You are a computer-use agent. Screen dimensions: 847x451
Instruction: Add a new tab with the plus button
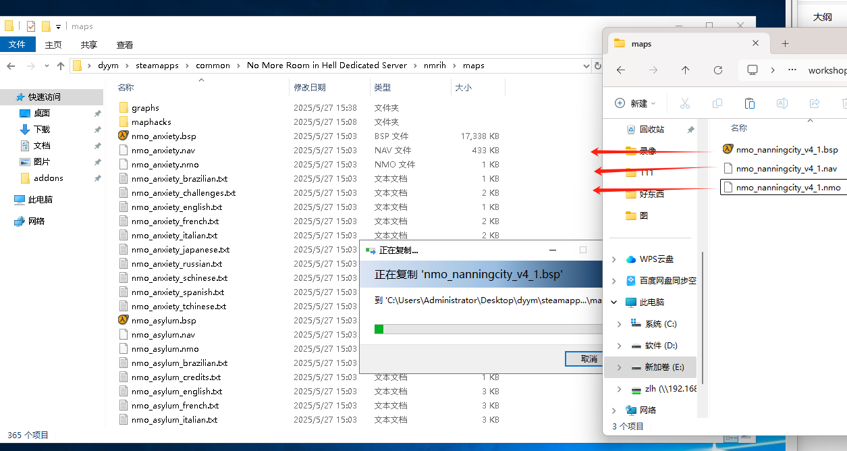coord(785,44)
